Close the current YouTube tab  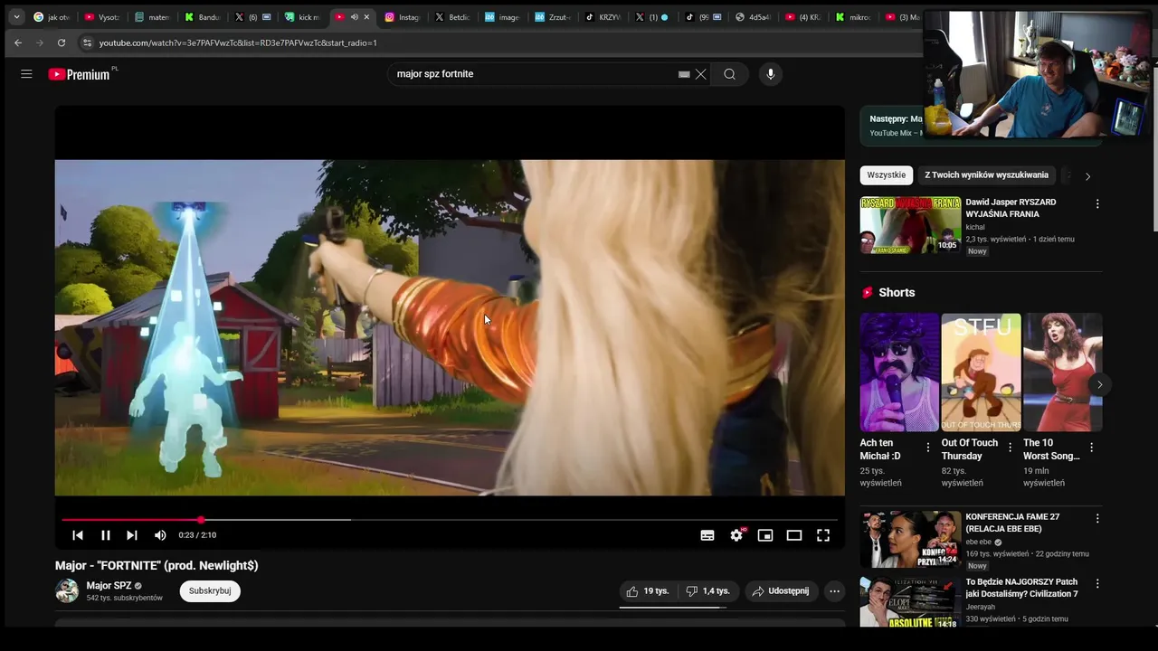click(x=366, y=17)
